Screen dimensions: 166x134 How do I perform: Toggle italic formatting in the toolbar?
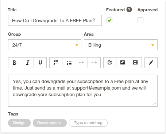[27, 63]
